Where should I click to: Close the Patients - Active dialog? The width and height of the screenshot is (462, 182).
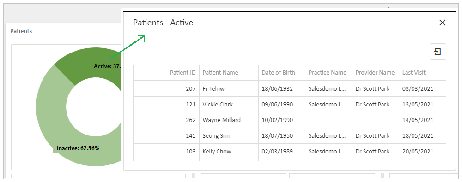coord(442,23)
